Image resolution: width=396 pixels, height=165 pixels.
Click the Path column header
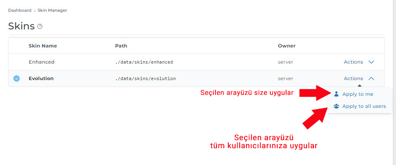121,46
